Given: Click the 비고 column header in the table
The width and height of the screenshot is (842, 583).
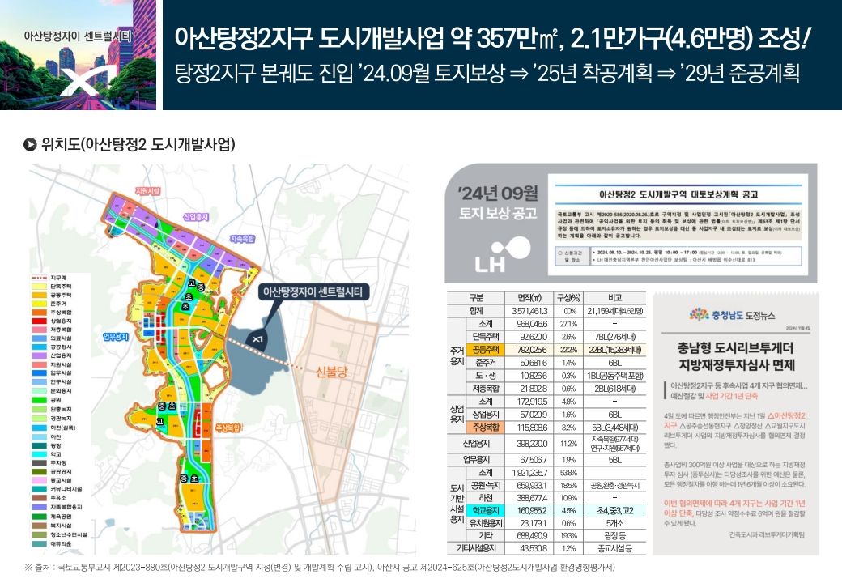Looking at the screenshot, I should pyautogui.click(x=614, y=297).
